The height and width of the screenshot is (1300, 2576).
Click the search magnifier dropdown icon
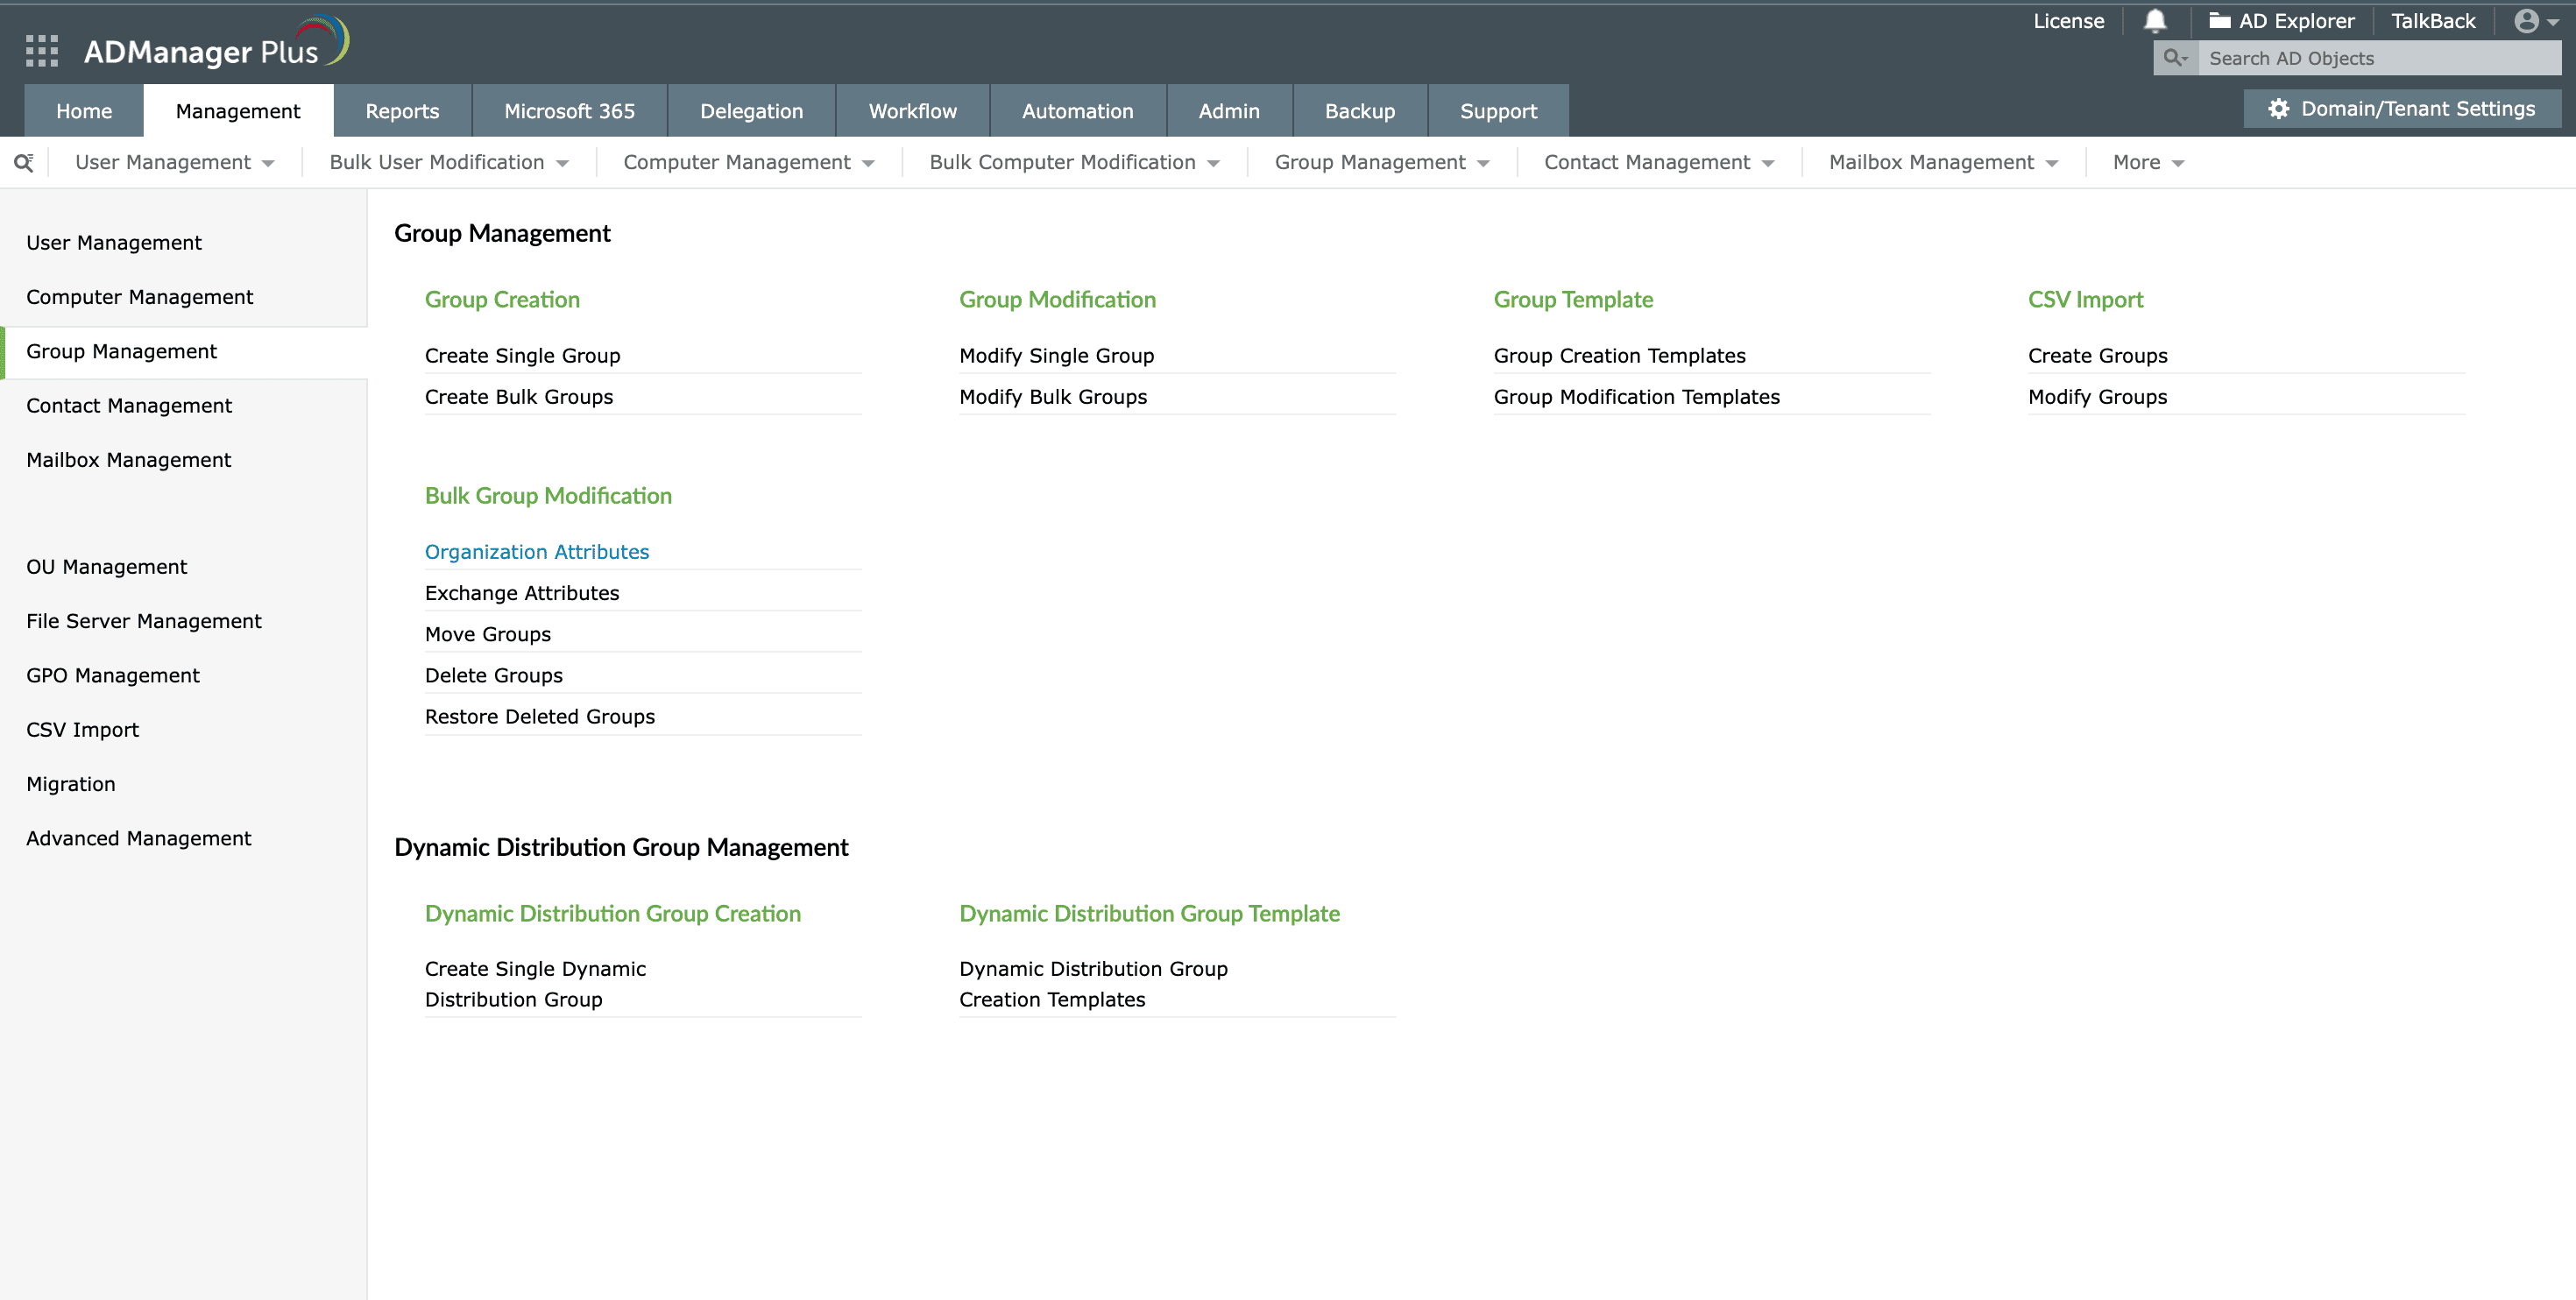[2175, 58]
